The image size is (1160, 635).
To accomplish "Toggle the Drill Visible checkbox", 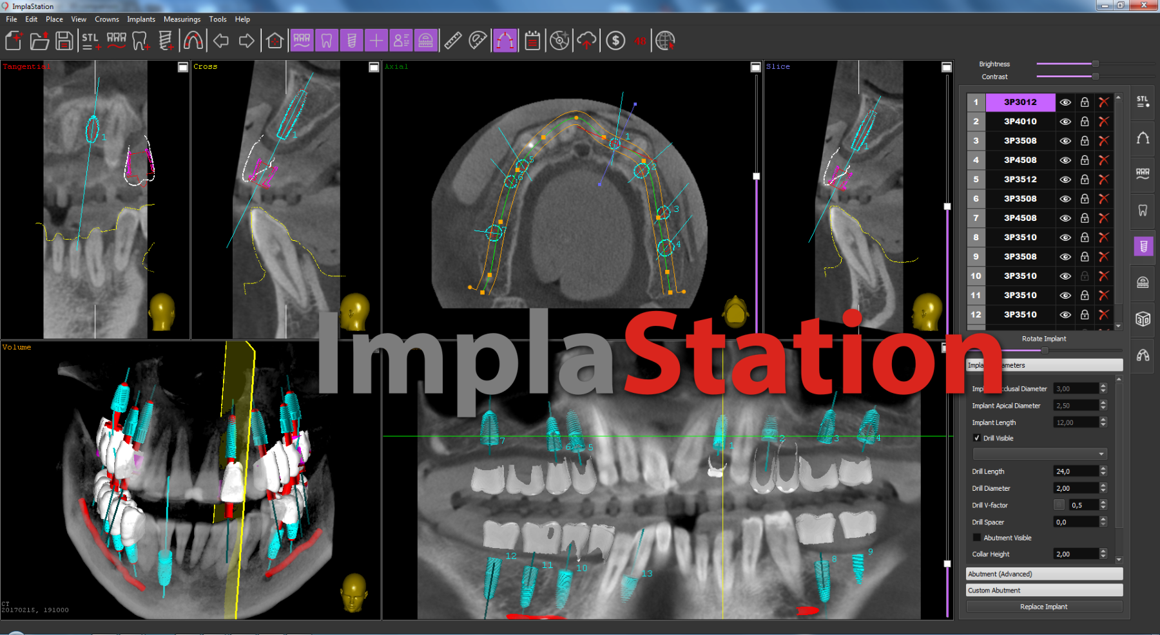I will 976,438.
